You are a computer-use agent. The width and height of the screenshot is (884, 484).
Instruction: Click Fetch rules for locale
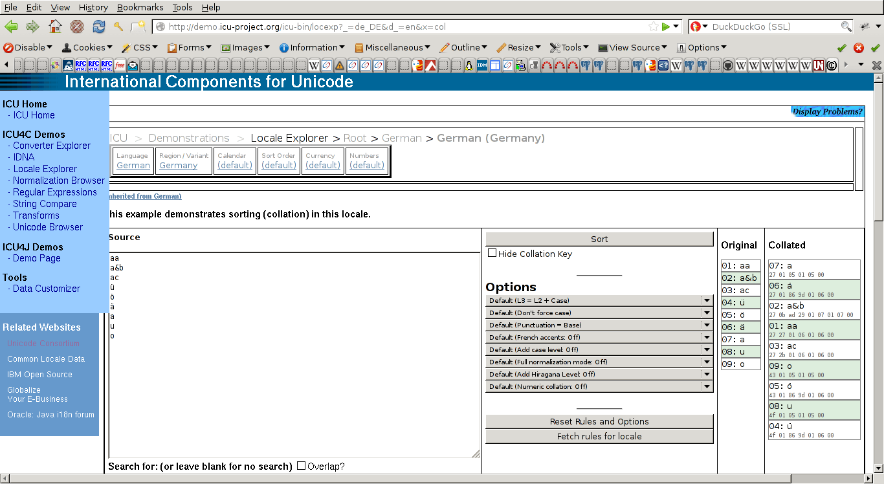coord(599,436)
